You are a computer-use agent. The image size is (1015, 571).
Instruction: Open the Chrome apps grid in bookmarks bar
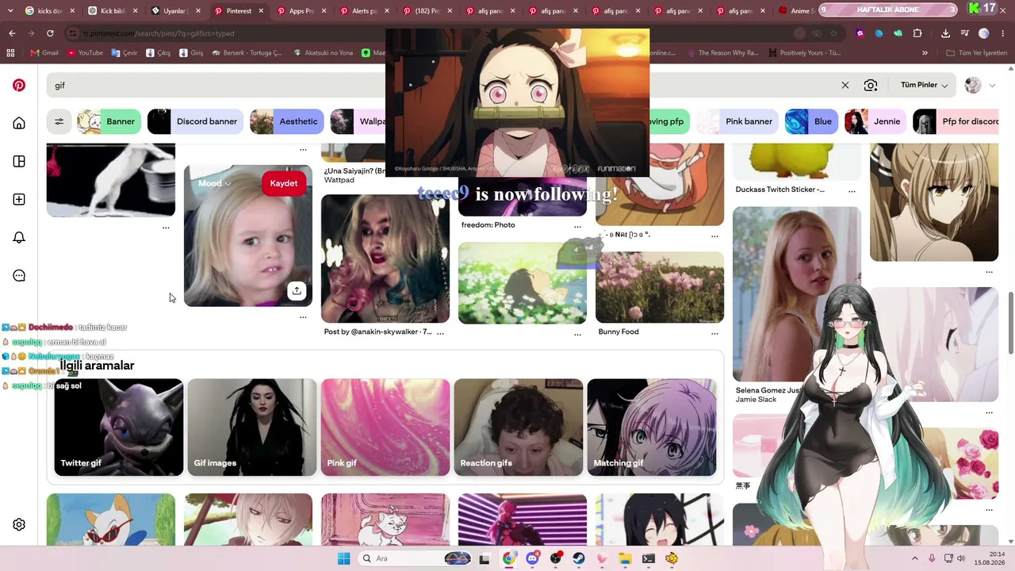pos(10,53)
